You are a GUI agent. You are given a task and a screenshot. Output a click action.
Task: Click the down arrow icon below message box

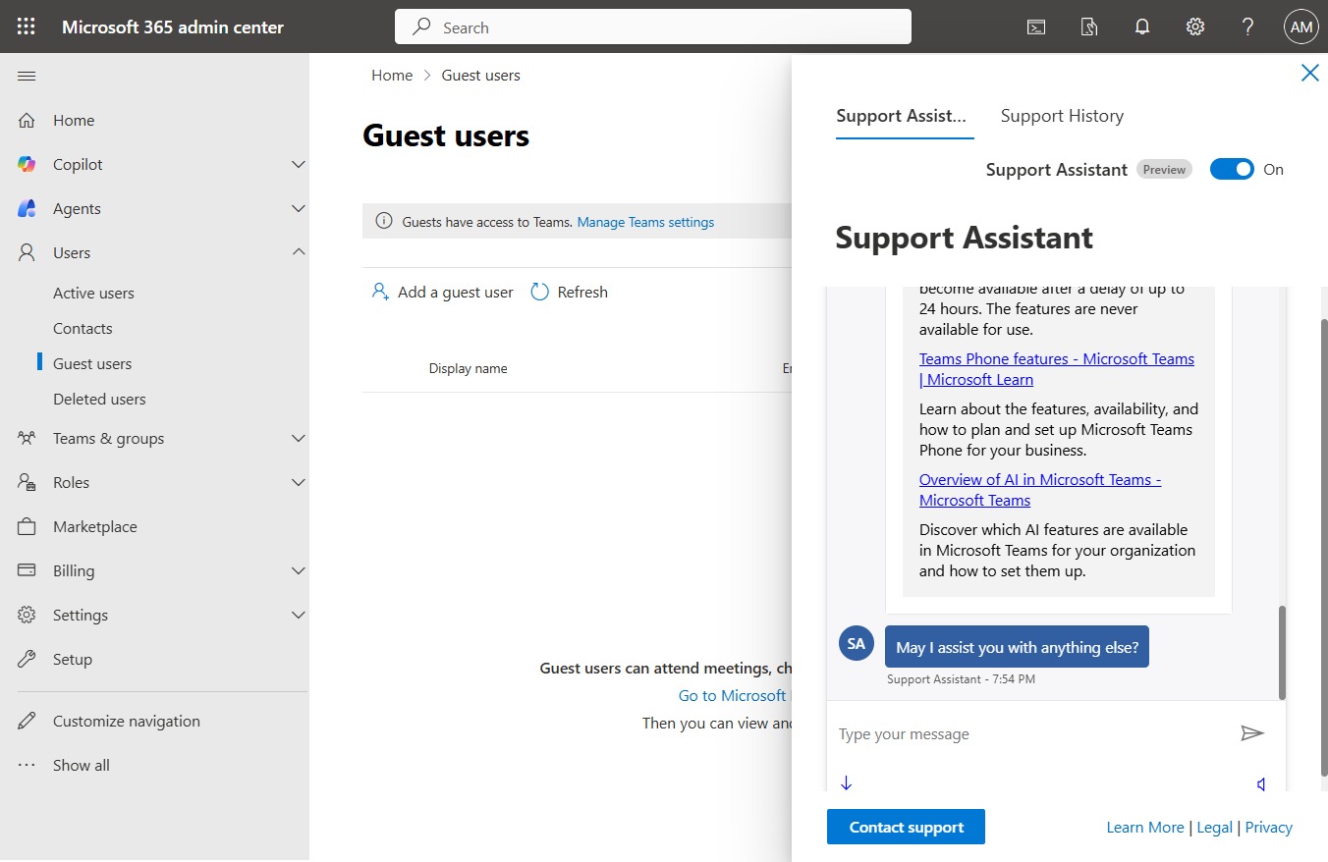click(x=847, y=783)
